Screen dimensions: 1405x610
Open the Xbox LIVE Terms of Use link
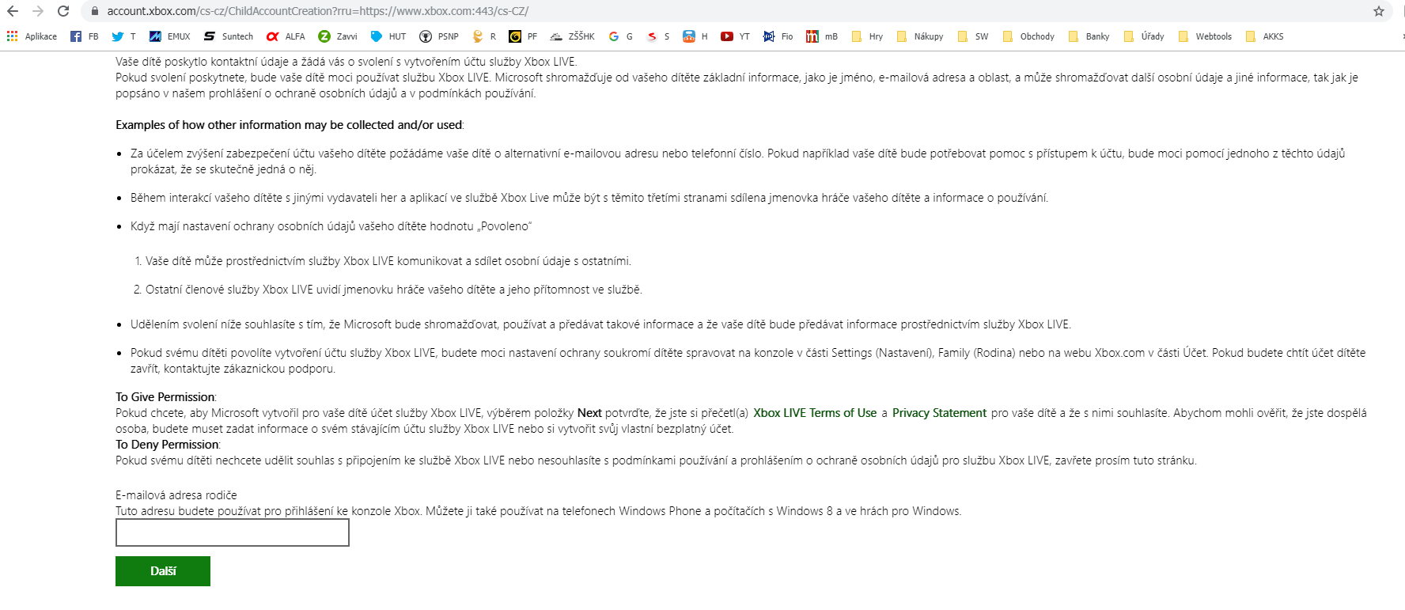pos(815,413)
